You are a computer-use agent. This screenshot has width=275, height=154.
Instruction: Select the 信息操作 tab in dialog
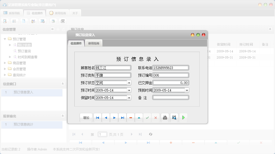(x=76, y=43)
